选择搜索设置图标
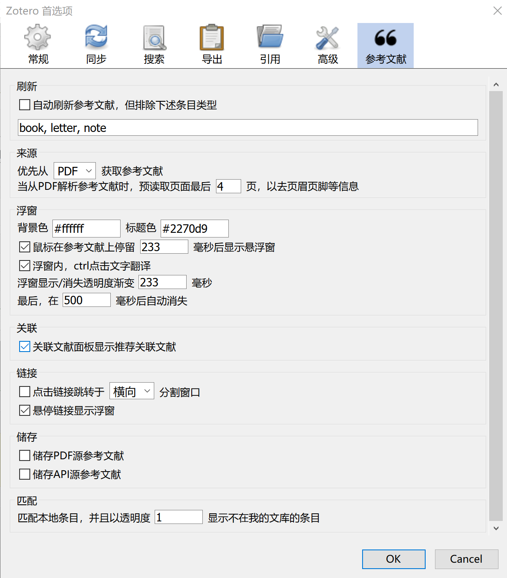This screenshot has width=507, height=578. pyautogui.click(x=154, y=43)
